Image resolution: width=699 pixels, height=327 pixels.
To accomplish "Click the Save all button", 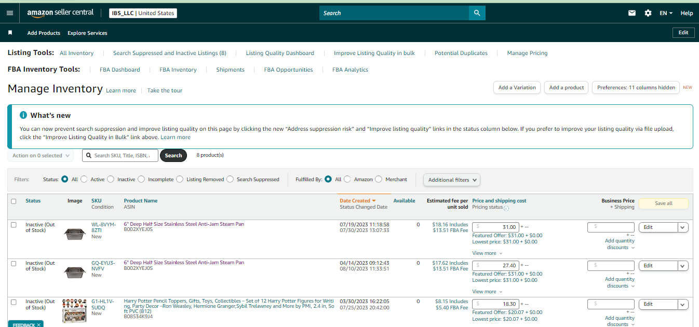I will click(663, 203).
